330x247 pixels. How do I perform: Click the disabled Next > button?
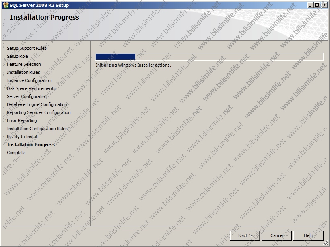pos(245,235)
